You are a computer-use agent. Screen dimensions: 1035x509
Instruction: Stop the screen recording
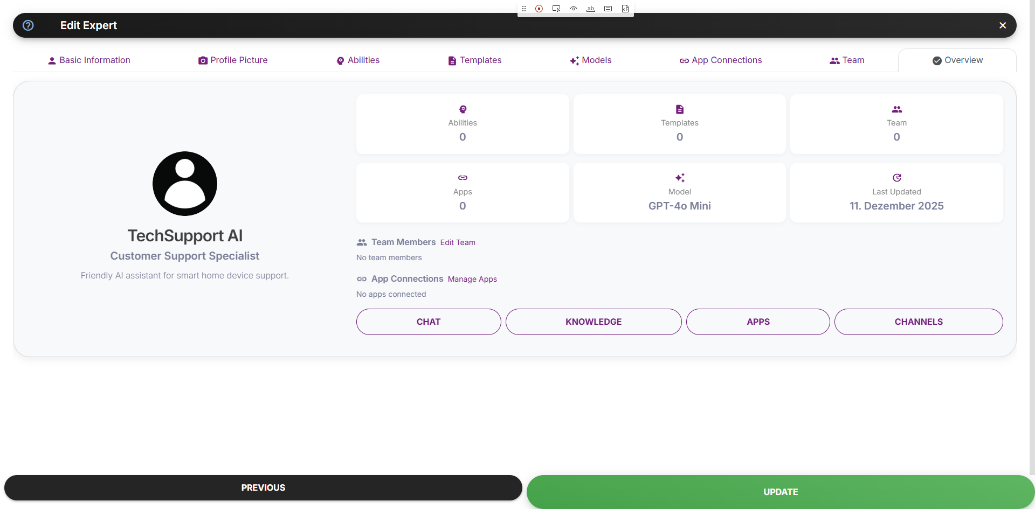(x=539, y=9)
